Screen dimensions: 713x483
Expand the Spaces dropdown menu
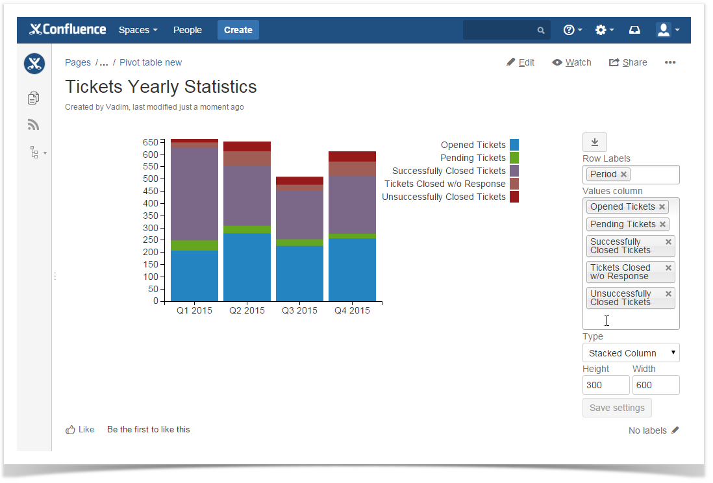tap(138, 30)
